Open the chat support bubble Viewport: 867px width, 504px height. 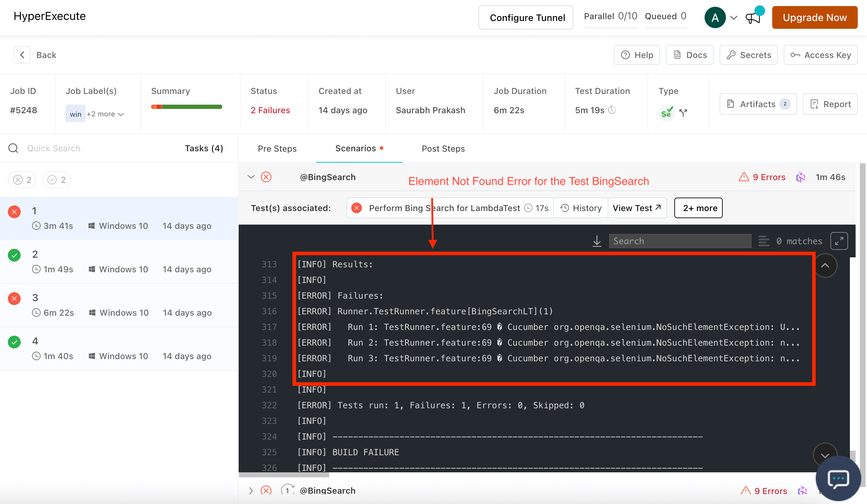838,478
